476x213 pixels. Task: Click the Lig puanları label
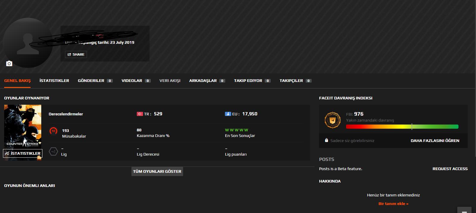(x=236, y=154)
